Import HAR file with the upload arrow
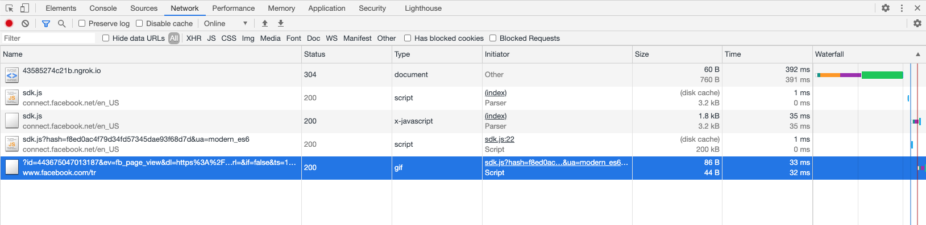This screenshot has height=225, width=926. (265, 23)
